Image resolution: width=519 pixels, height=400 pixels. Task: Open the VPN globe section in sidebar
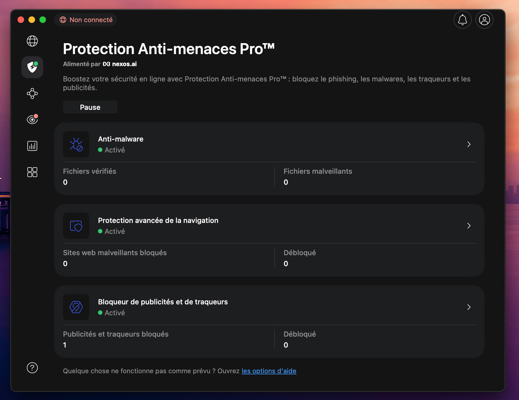32,41
